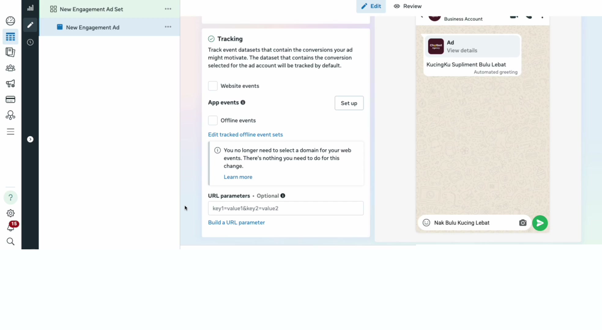Click the search magnifier icon in sidebar
Image resolution: width=602 pixels, height=330 pixels.
click(10, 242)
